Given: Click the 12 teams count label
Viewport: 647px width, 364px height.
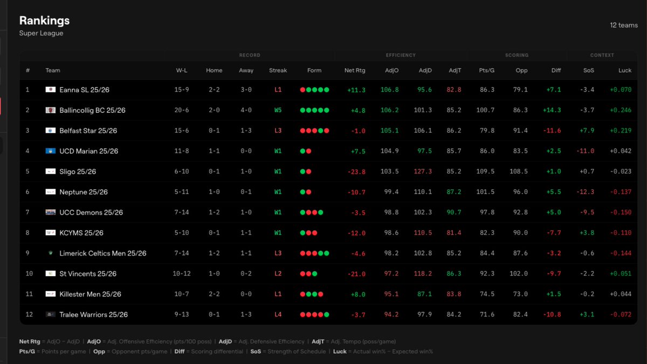Looking at the screenshot, I should pyautogui.click(x=624, y=25).
